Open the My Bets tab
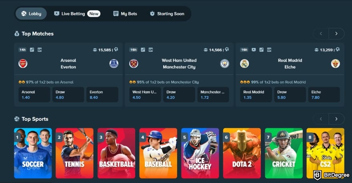The width and height of the screenshot is (352, 183). click(x=125, y=14)
